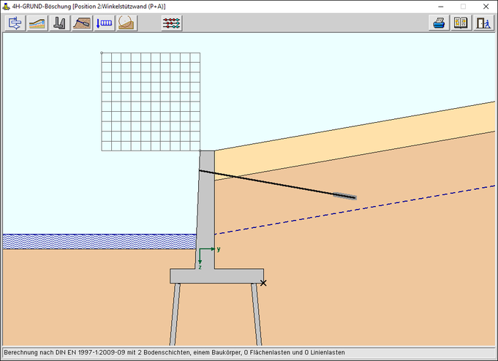Click the slip circle center grid

[150, 102]
